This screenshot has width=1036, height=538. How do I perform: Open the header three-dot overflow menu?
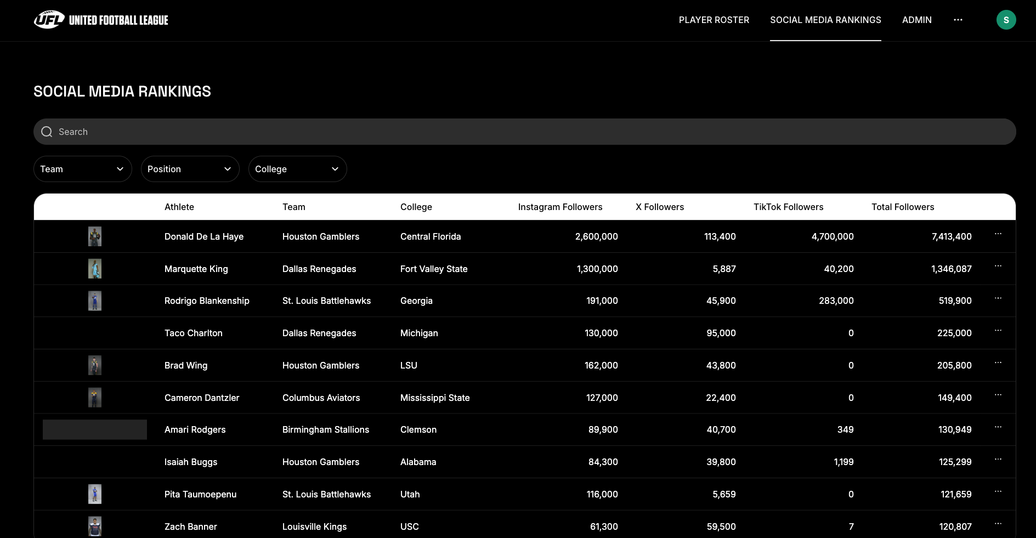point(958,20)
